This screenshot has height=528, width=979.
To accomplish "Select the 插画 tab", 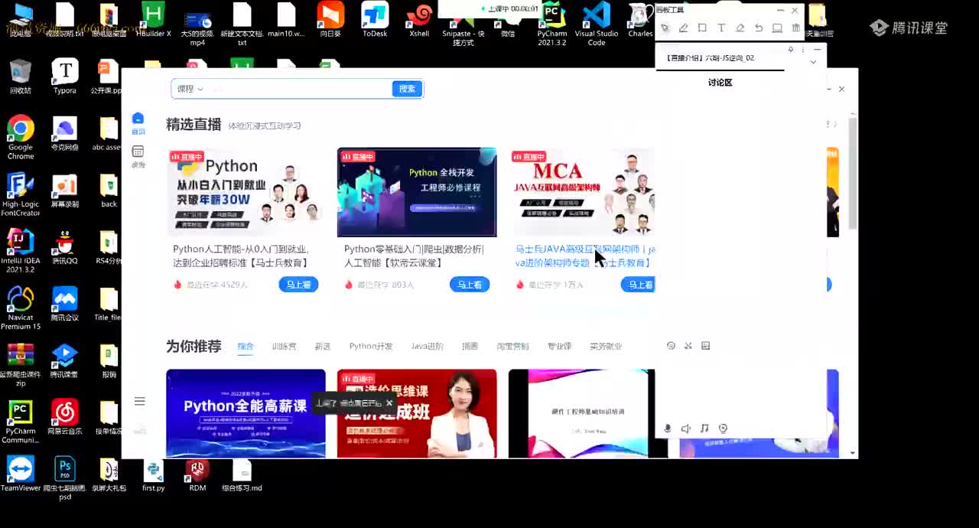I will pyautogui.click(x=470, y=347).
